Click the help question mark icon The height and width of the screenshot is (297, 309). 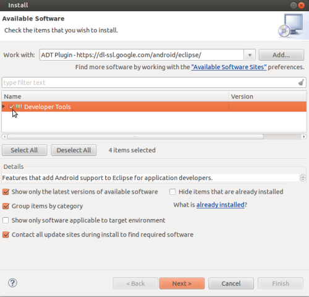tap(12, 283)
